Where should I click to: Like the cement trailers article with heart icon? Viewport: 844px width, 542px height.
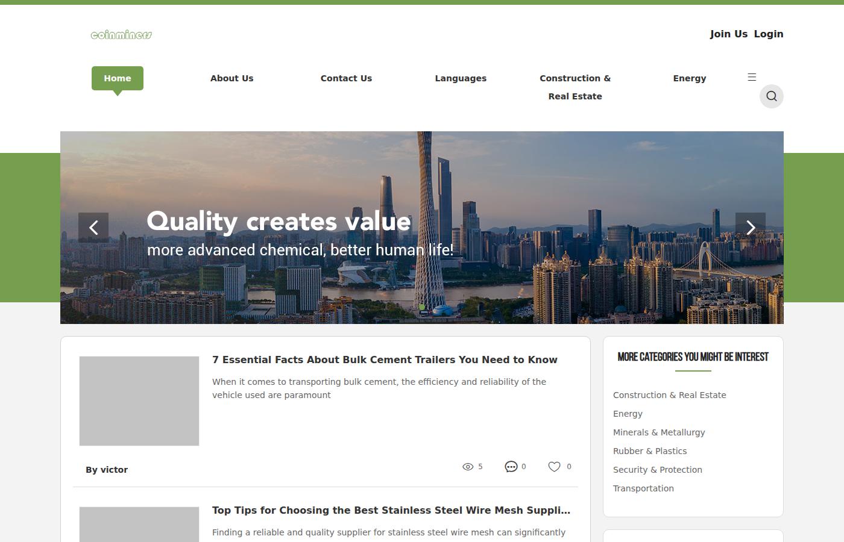(555, 467)
